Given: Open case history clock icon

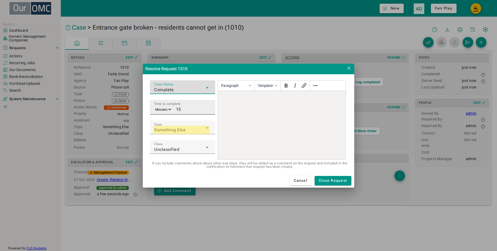Looking at the screenshot, I should (x=473, y=30).
